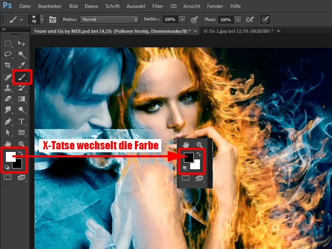The width and height of the screenshot is (332, 249).
Task: Open the brush size 98 preset dropdown
Action: point(42,20)
